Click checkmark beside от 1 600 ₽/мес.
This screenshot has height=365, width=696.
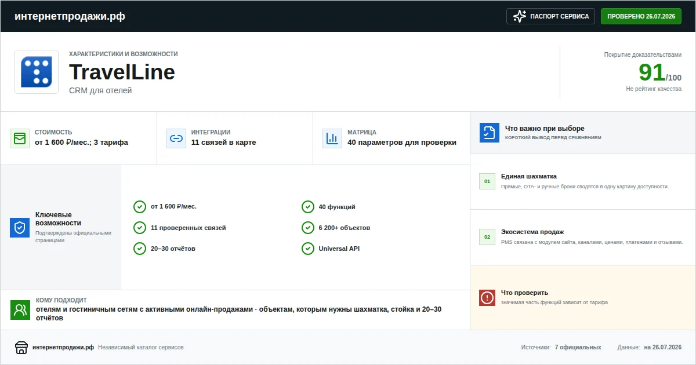point(140,207)
